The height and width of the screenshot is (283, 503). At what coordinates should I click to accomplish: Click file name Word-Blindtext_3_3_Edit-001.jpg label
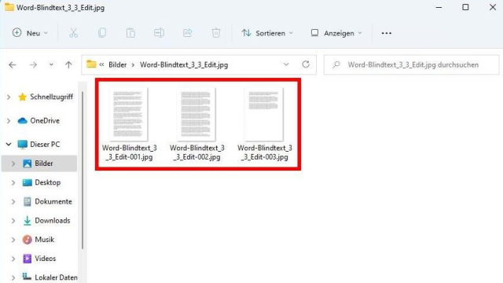pyautogui.click(x=129, y=153)
